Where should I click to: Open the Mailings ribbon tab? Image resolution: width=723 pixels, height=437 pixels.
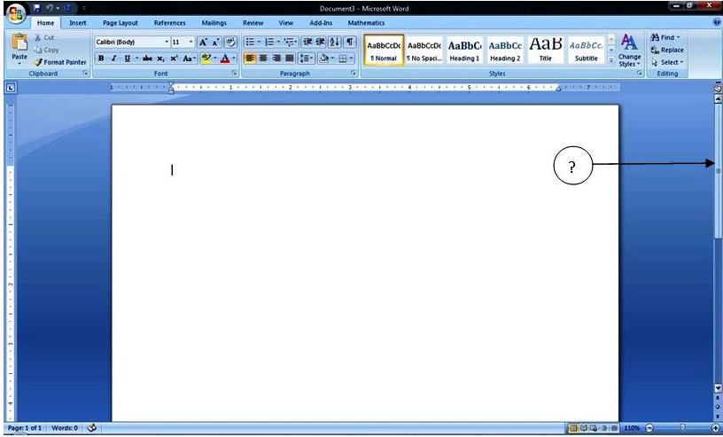pos(214,23)
